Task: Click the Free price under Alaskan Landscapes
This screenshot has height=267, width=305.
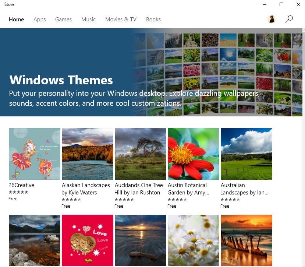Action: (66, 206)
